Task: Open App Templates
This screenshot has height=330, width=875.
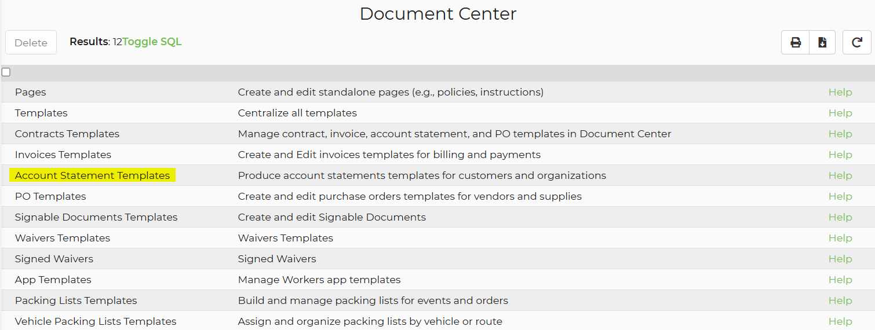Action: [53, 280]
